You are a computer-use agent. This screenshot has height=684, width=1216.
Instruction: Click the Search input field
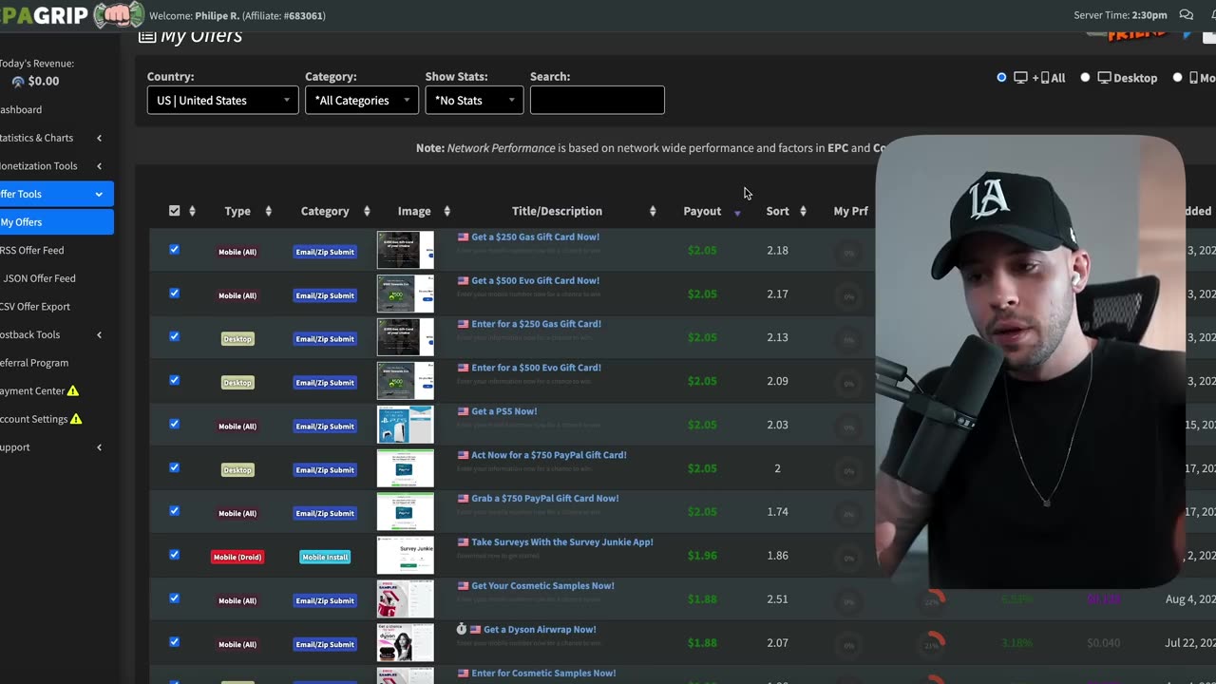pos(597,100)
